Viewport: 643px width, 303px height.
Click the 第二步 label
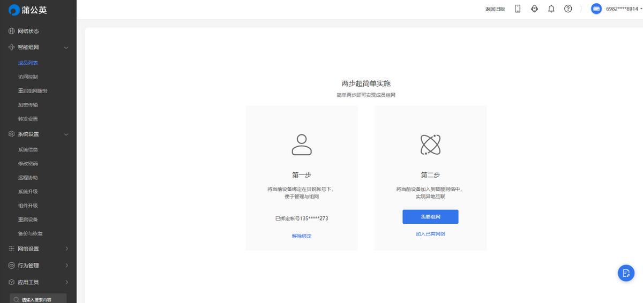coord(430,175)
